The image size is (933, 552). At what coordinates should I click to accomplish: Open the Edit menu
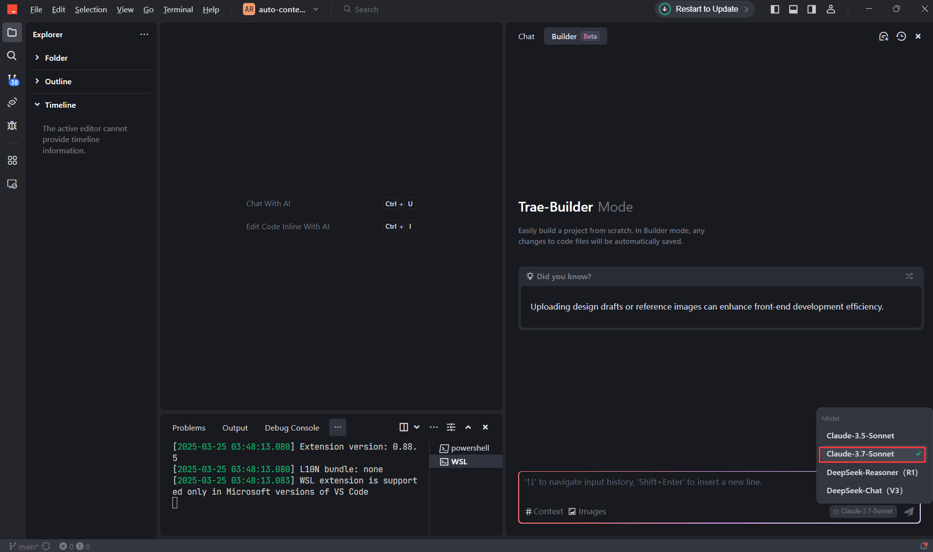(59, 9)
